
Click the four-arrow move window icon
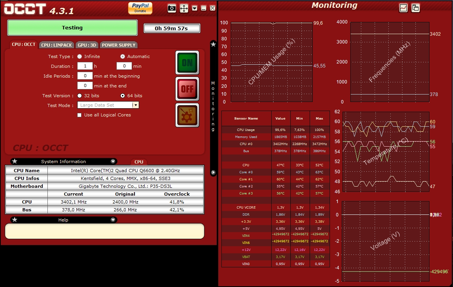coord(184,8)
